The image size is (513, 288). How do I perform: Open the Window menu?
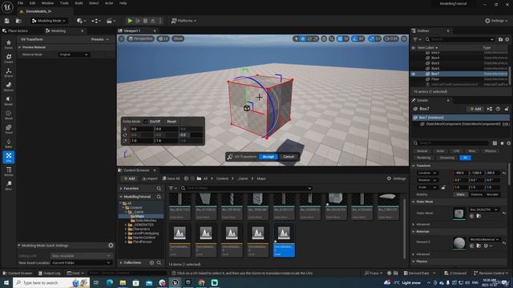point(47,3)
